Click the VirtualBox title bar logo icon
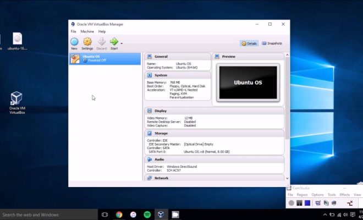Image resolution: width=363 pixels, height=220 pixels. point(73,24)
